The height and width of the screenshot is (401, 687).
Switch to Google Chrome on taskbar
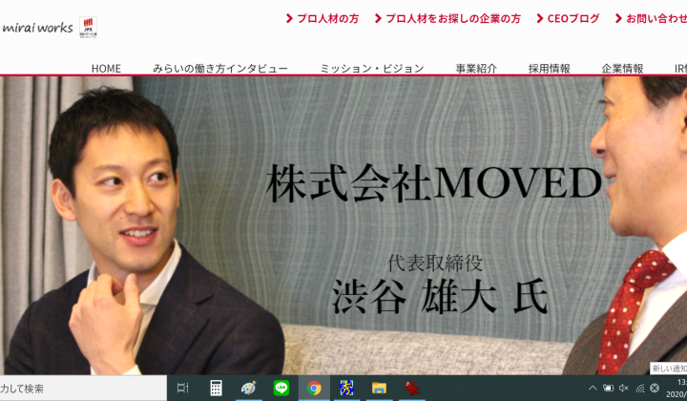(314, 389)
